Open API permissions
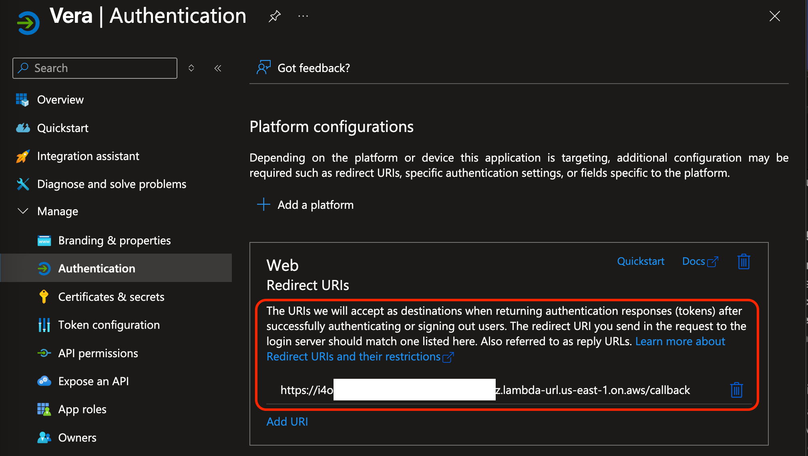 coord(98,353)
